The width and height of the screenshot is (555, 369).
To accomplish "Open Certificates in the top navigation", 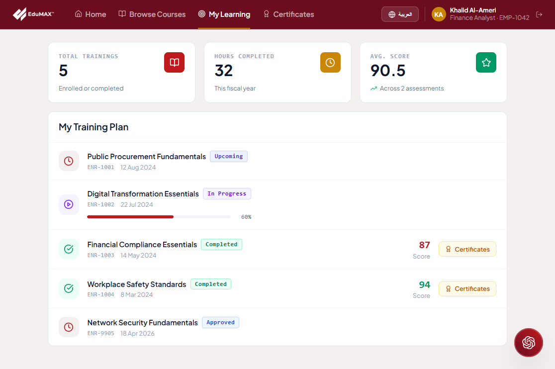I will [288, 14].
